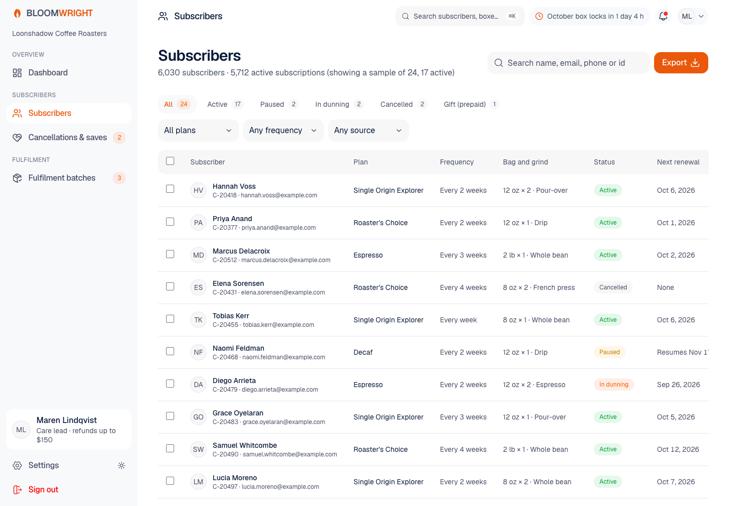
Task: Tick the select-all checkbox in table header
Action: click(x=170, y=161)
